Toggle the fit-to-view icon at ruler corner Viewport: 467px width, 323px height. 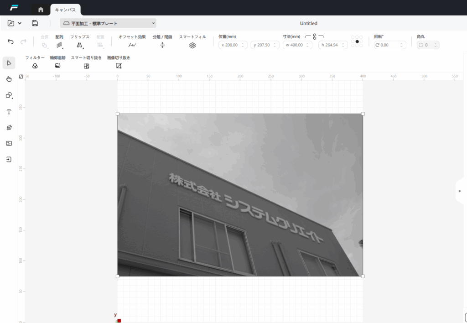click(21, 76)
